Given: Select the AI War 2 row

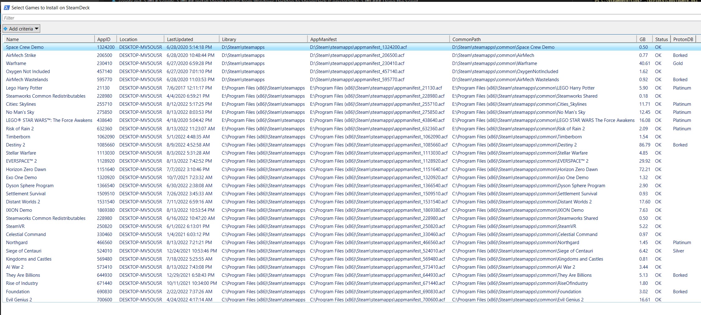Looking at the screenshot, I should coord(352,267).
